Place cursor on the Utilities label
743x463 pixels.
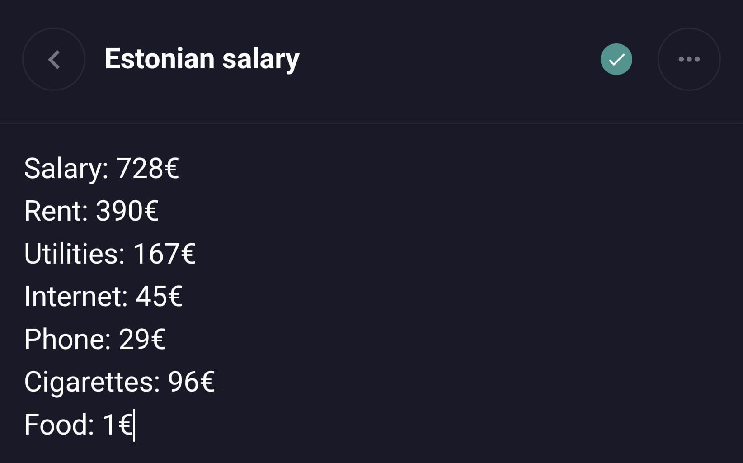coord(74,254)
